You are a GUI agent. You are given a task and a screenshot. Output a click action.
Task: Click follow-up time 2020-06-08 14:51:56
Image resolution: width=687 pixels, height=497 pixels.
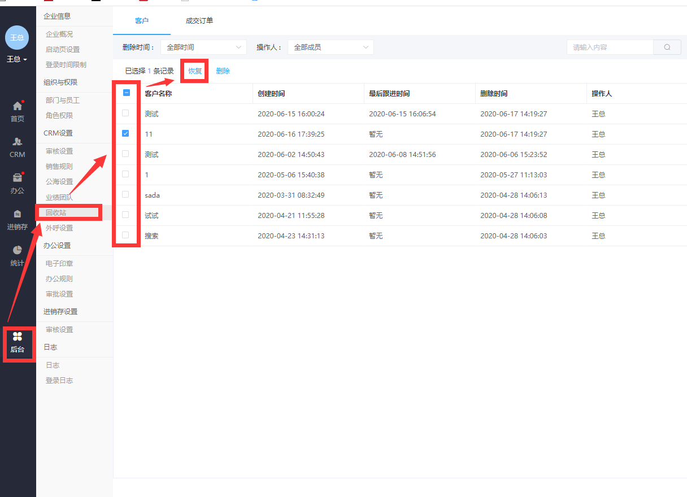[402, 155]
